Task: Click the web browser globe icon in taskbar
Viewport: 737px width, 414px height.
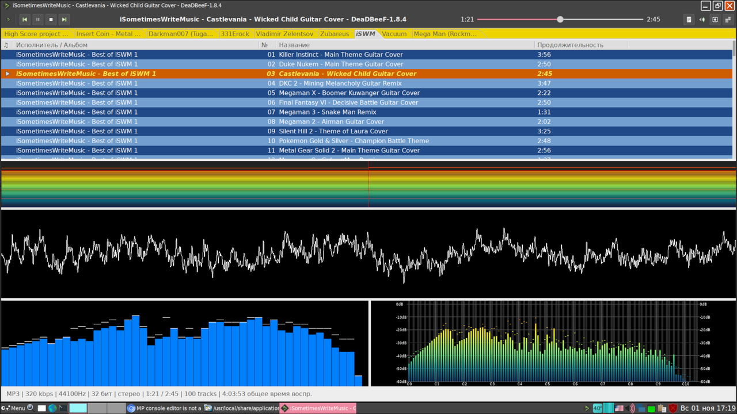Action: pos(52,408)
